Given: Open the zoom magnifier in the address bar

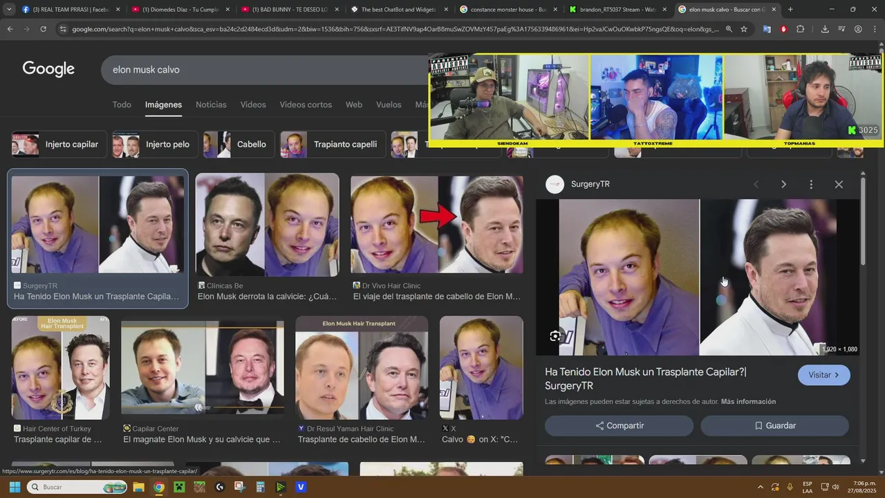Looking at the screenshot, I should [x=729, y=29].
